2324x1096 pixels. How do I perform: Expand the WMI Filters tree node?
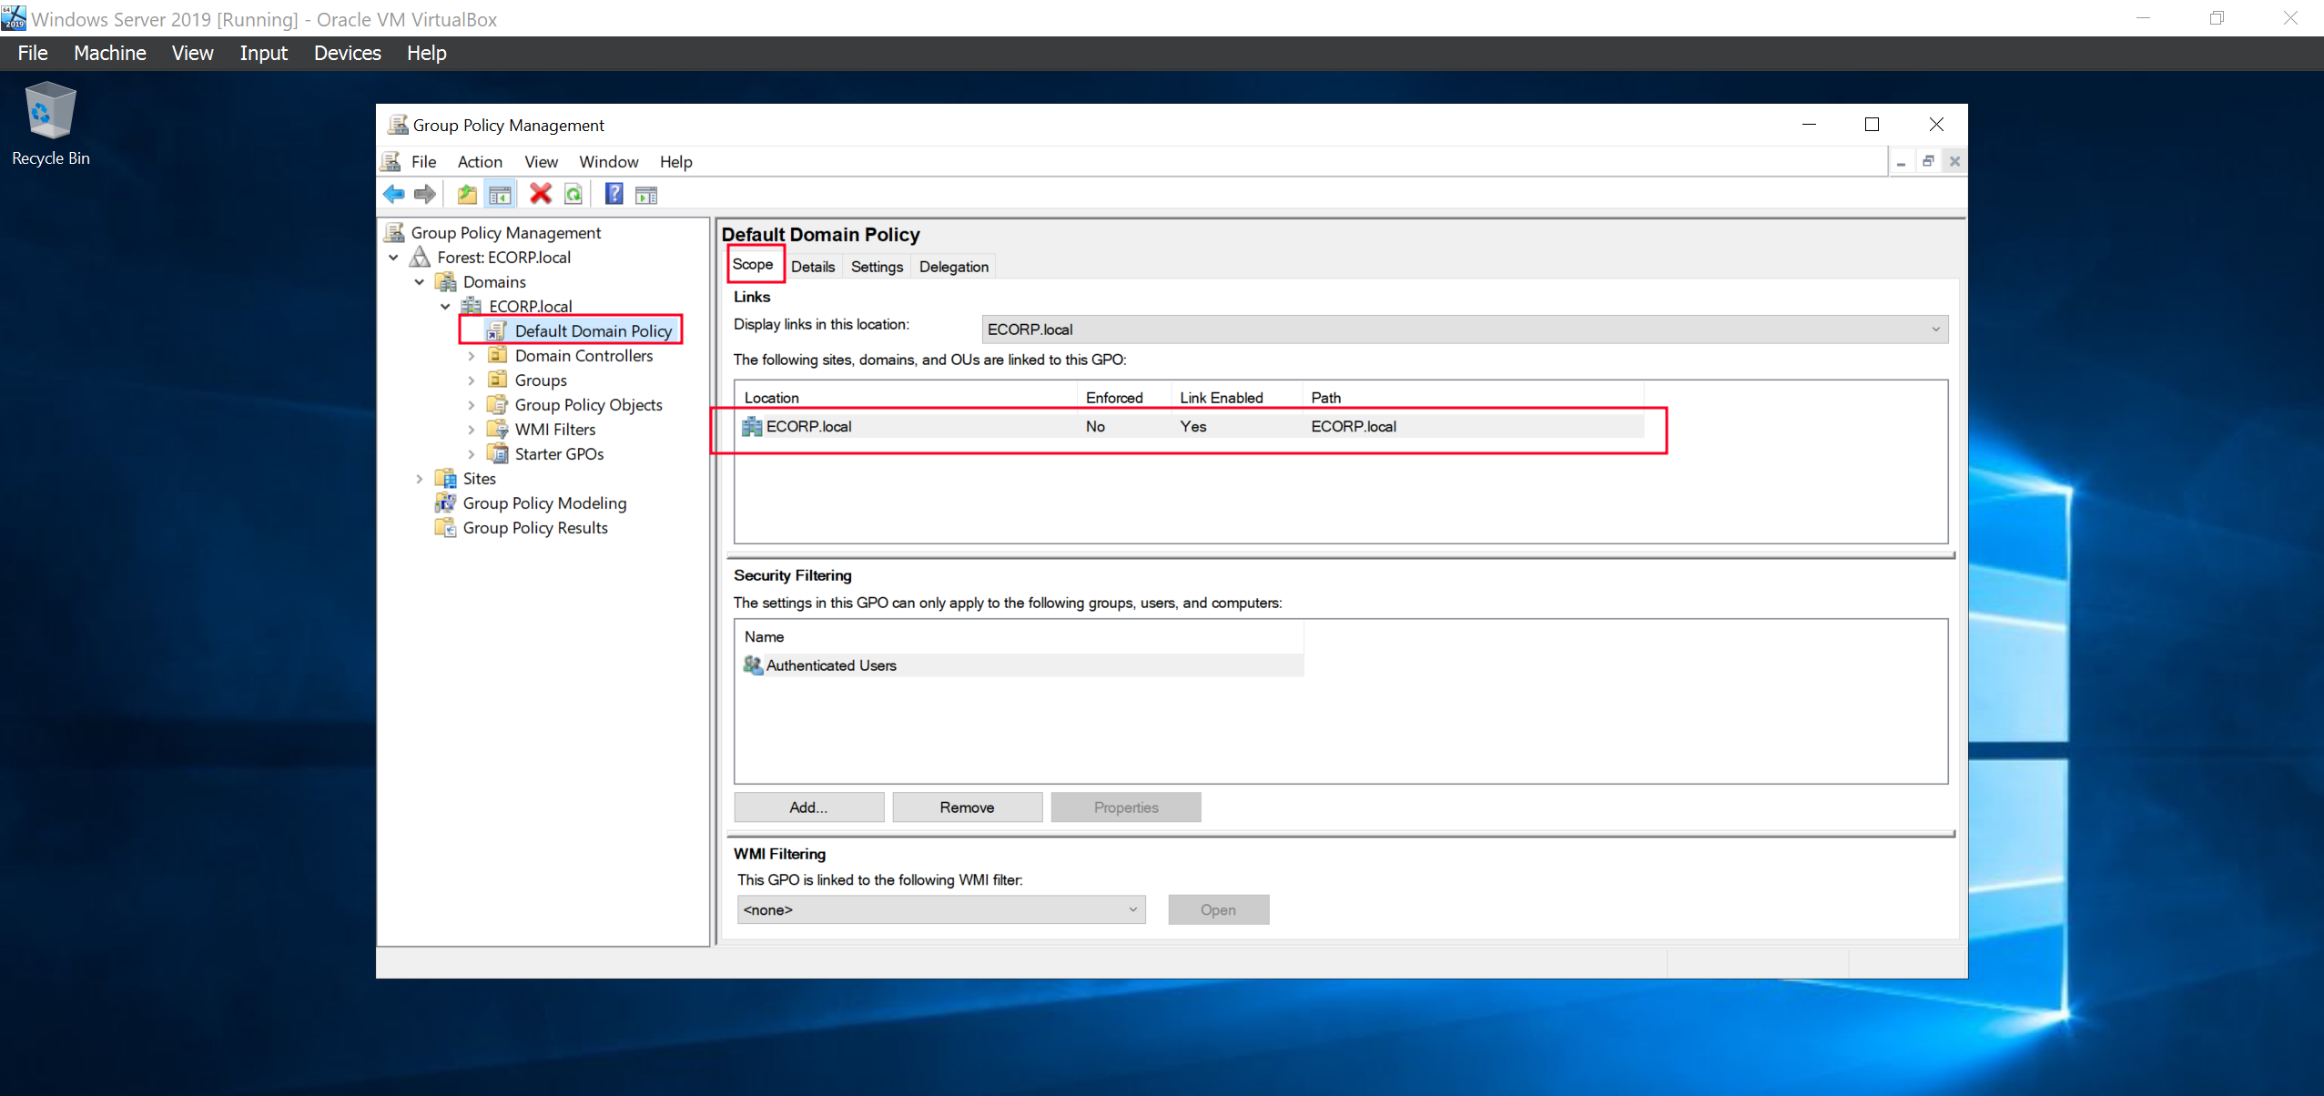pyautogui.click(x=472, y=430)
